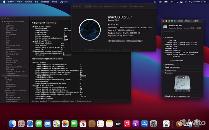Click the Macintosh HD drive icon in info header
Viewport: 209px width, 130px height.
click(165, 27)
